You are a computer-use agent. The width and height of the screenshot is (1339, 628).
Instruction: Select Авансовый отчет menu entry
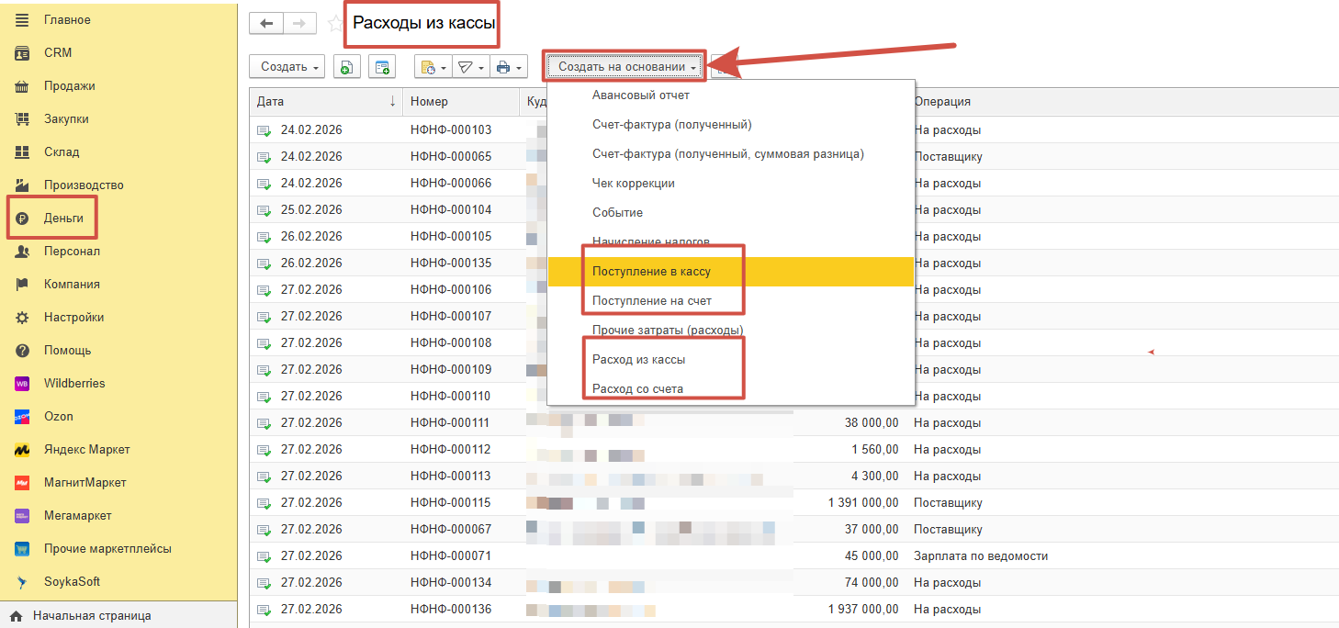pyautogui.click(x=640, y=95)
